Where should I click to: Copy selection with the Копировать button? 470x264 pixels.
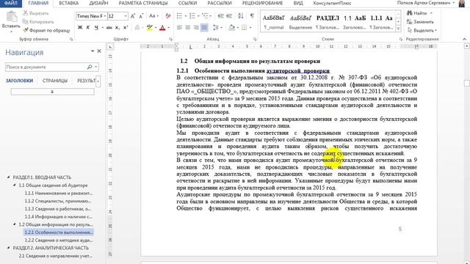(38, 21)
